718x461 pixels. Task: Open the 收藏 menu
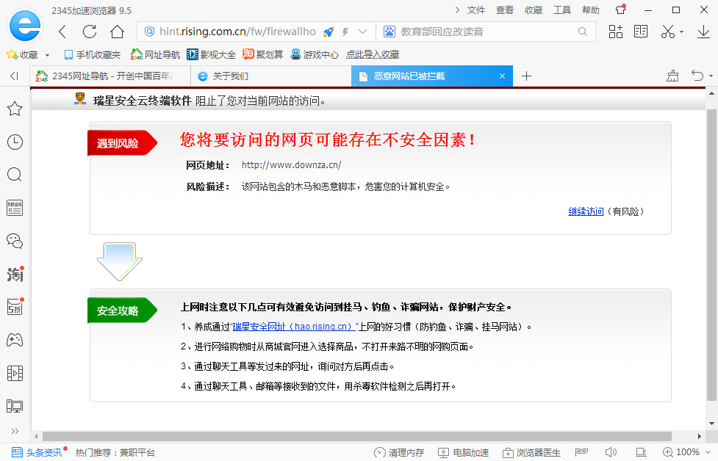tap(534, 10)
